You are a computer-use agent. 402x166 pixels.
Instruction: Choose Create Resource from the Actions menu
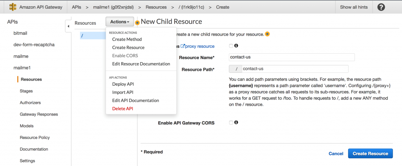pyautogui.click(x=128, y=48)
